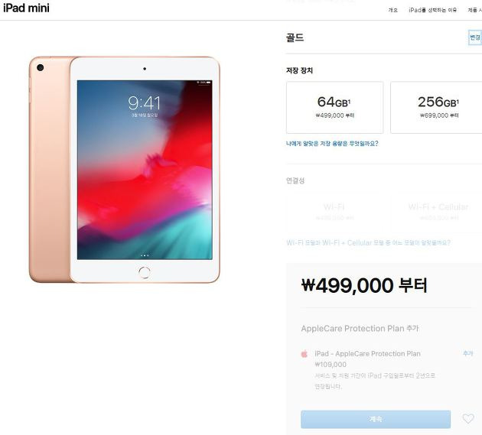Screen dimensions: 482x435
Task: Click the rear camera on iPad image
Action: pos(40,67)
